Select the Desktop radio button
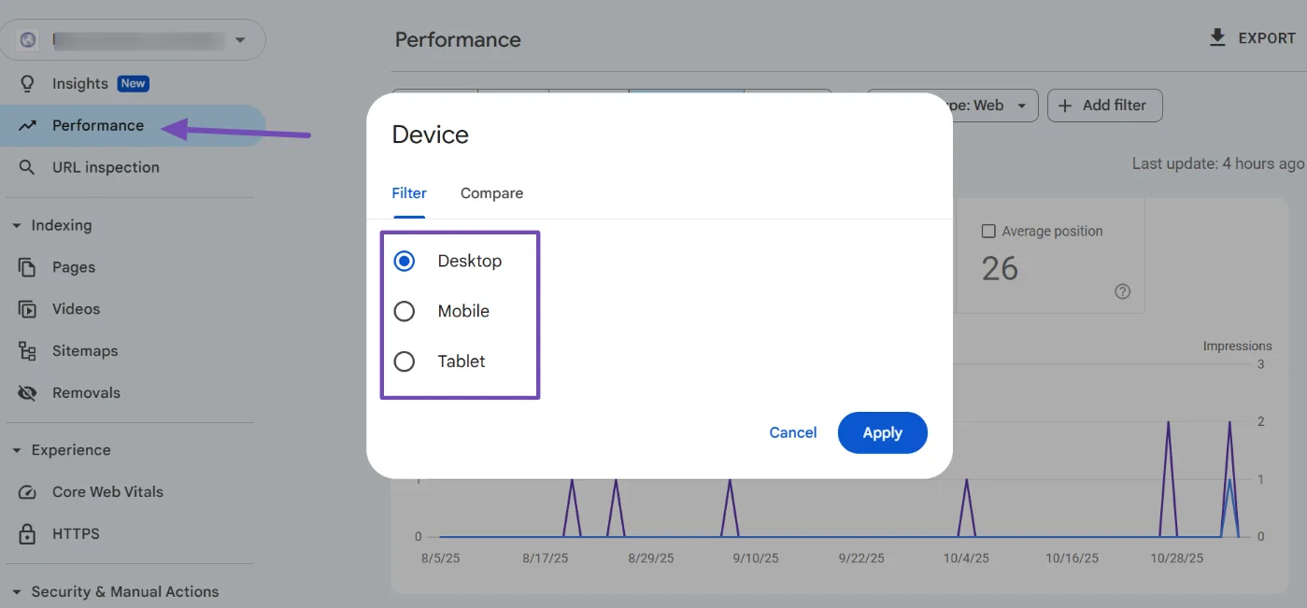 (405, 262)
